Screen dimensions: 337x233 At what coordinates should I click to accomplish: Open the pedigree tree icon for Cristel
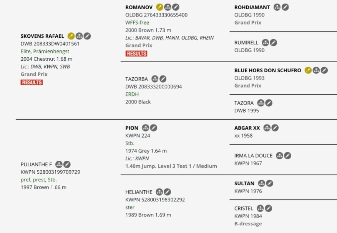260,208
